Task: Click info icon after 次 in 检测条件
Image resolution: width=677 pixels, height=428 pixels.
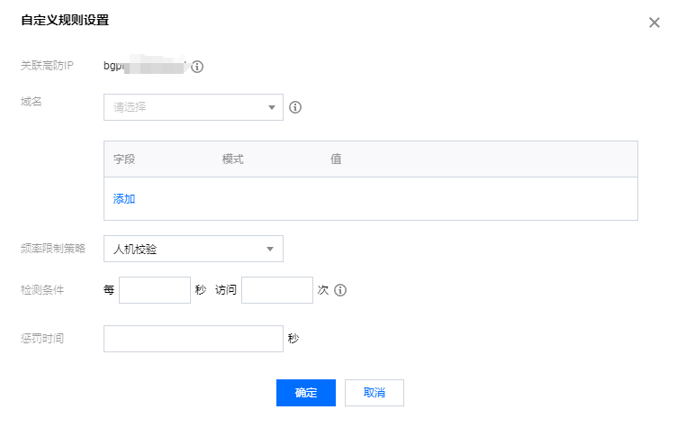Action: (340, 291)
